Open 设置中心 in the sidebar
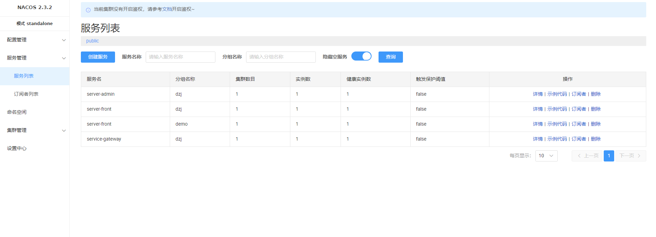 tap(17, 149)
